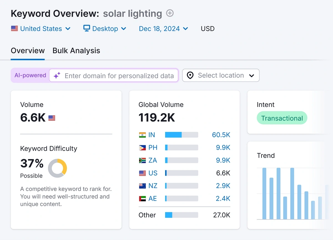Click the 119.2K global volume figure
Screen dimensions: 333x240
[157, 118]
